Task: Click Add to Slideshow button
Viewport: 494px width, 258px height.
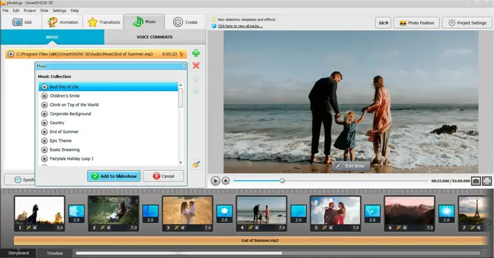Action: (114, 176)
